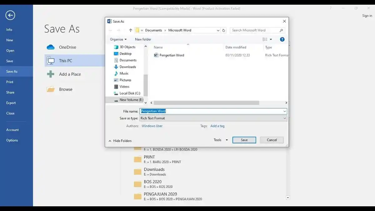Open the File name dropdown arrow

[x=285, y=111]
